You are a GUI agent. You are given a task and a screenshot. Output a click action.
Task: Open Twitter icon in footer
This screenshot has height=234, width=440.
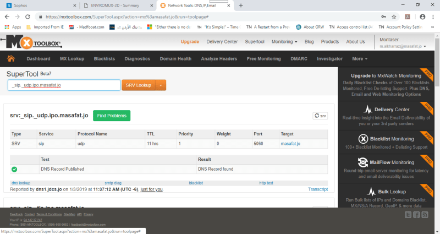pos(408,215)
